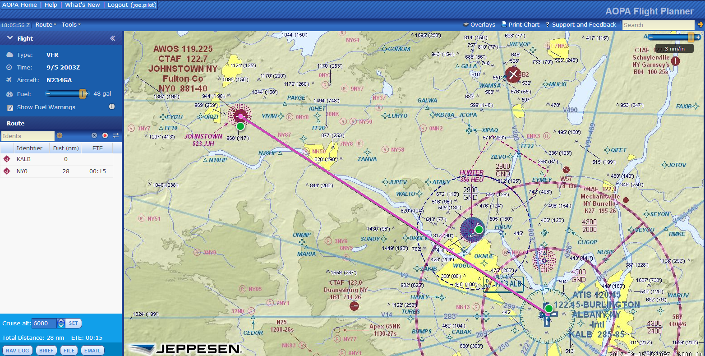Click the N234GA aircraft value
The image size is (705, 356).
(x=59, y=80)
